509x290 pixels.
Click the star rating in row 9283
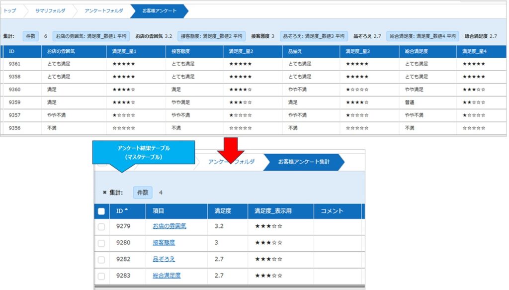click(268, 276)
